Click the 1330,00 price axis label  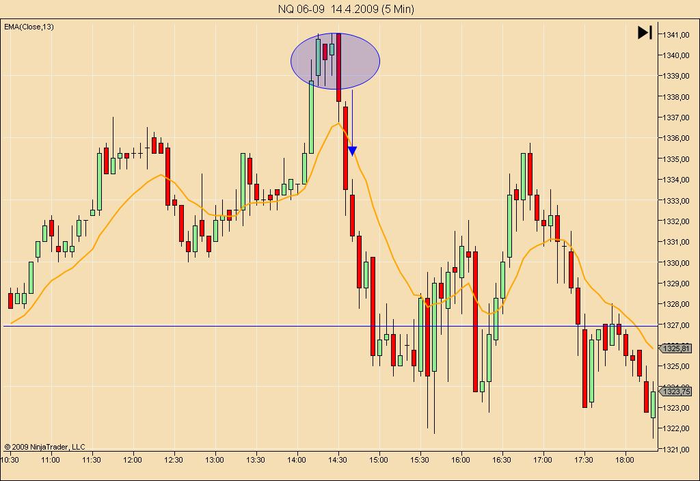click(x=676, y=263)
